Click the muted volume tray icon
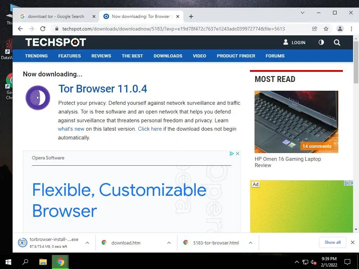The height and width of the screenshot is (269, 359). [x=314, y=262]
